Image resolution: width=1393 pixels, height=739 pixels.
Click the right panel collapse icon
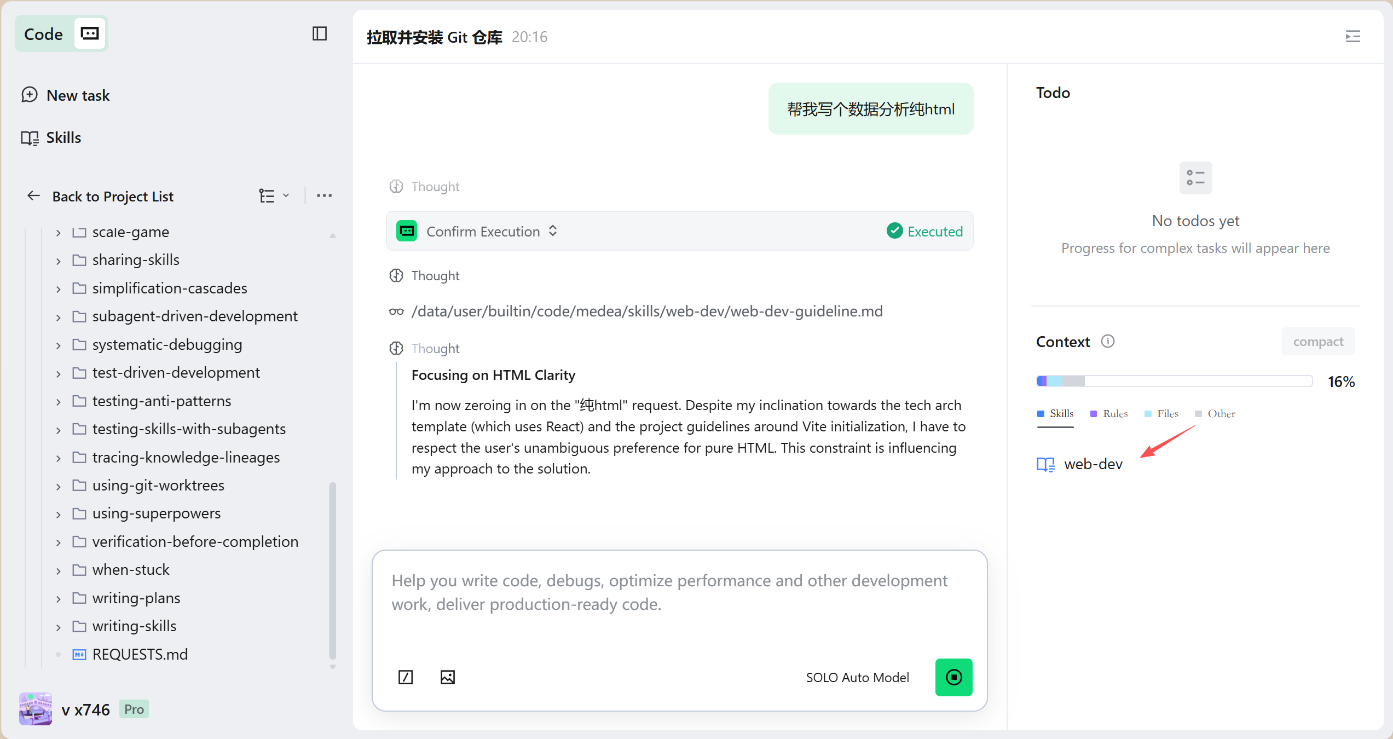(1352, 37)
